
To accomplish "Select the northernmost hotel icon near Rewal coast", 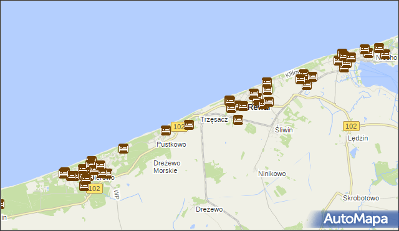I will [x=267, y=82].
